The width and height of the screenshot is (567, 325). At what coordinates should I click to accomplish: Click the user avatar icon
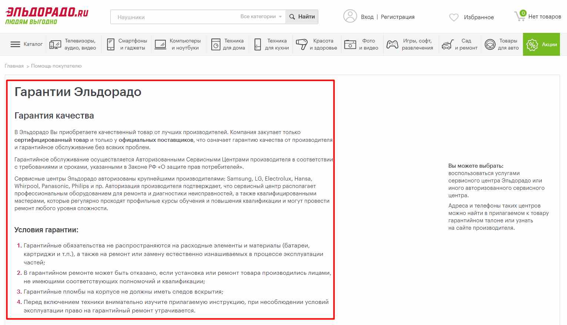point(350,16)
